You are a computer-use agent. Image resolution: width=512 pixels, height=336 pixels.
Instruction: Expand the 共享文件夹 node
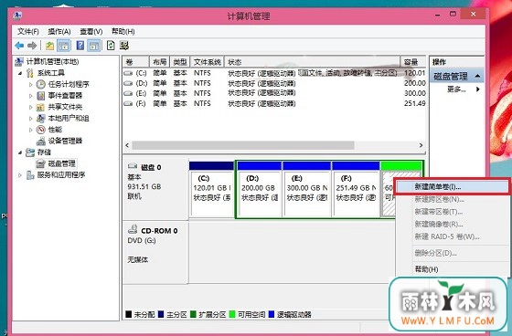coord(31,107)
